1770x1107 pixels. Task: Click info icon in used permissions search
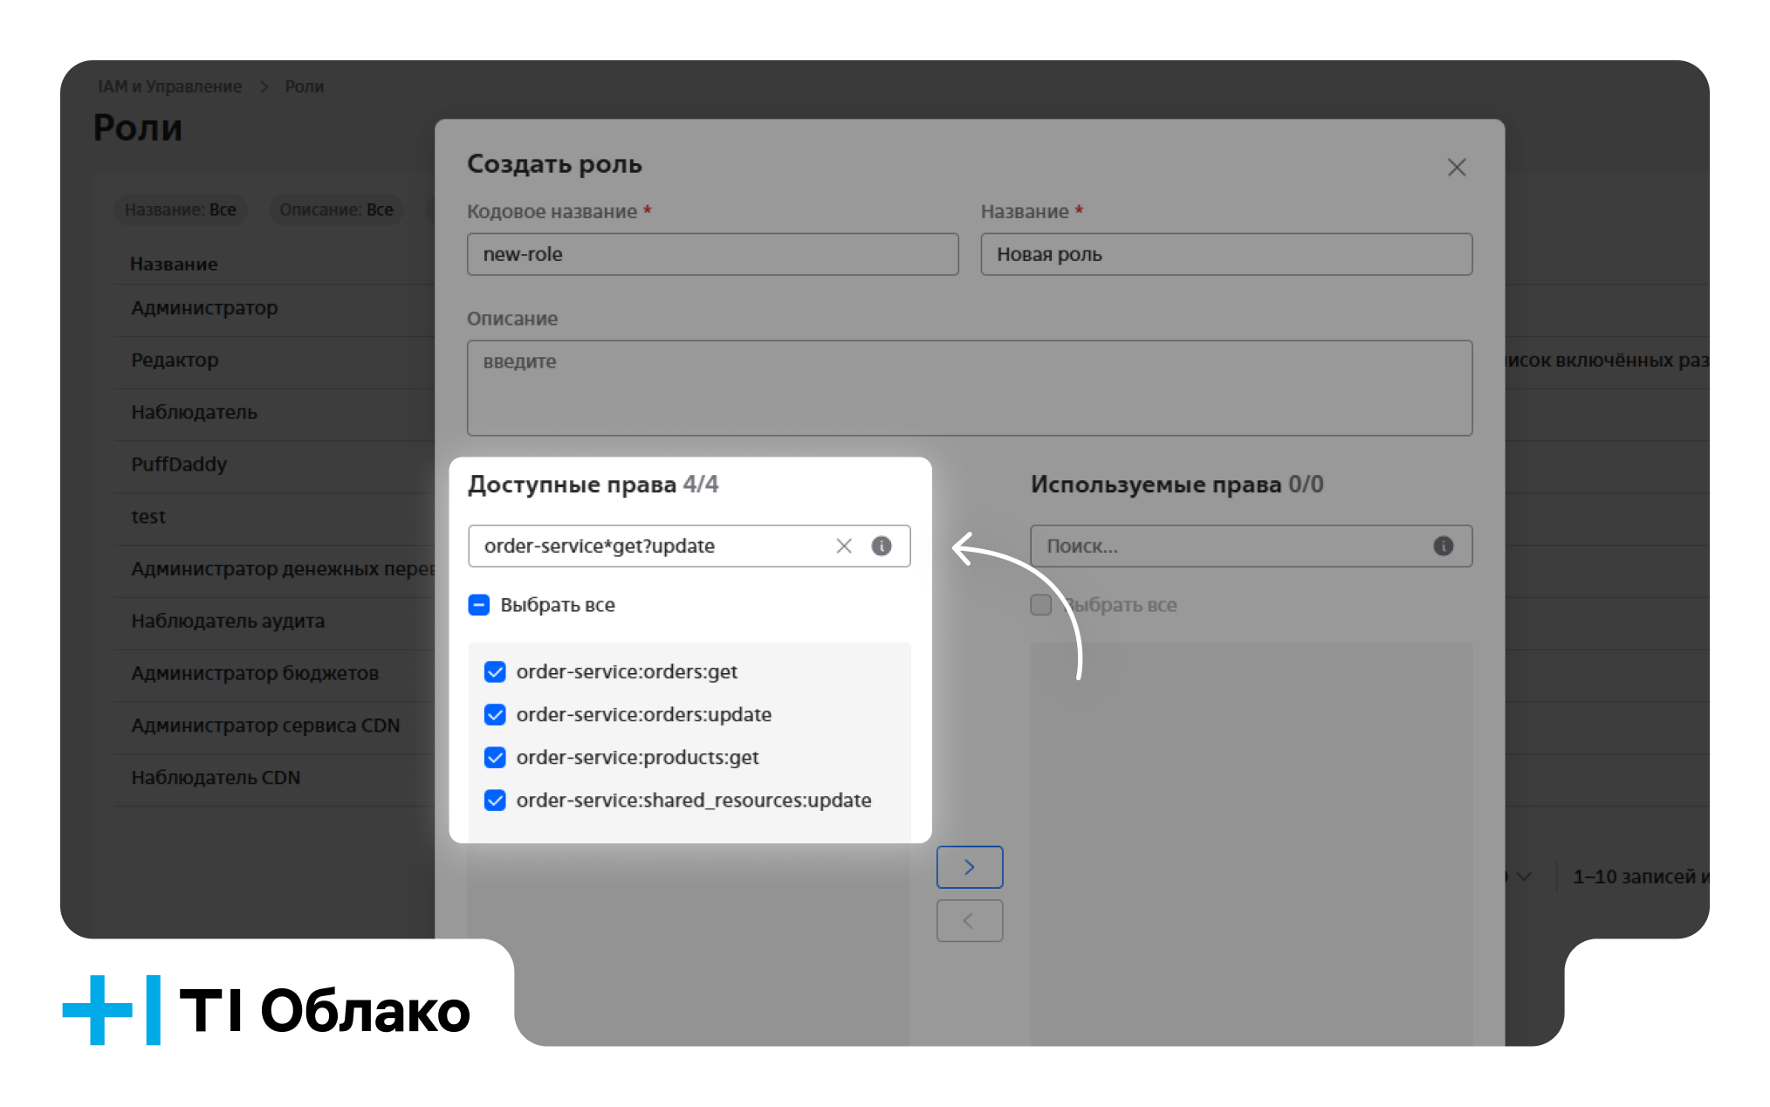coord(1443,546)
